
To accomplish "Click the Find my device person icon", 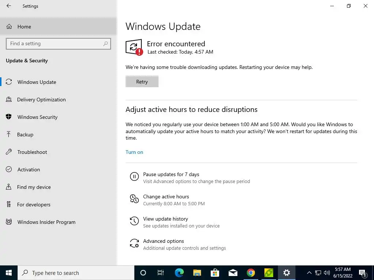I will [x=9, y=187].
